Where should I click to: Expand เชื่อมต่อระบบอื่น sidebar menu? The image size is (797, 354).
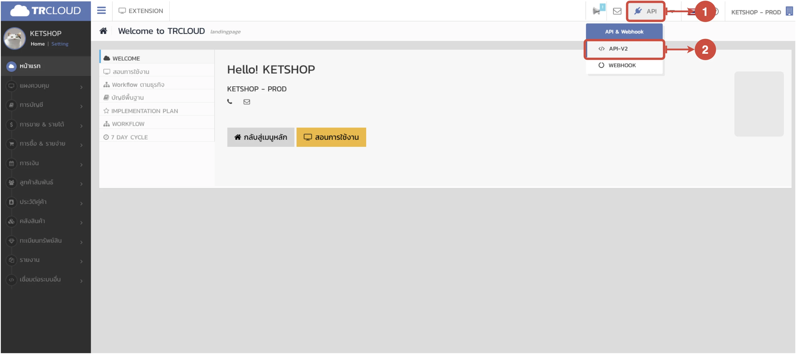[x=45, y=280]
